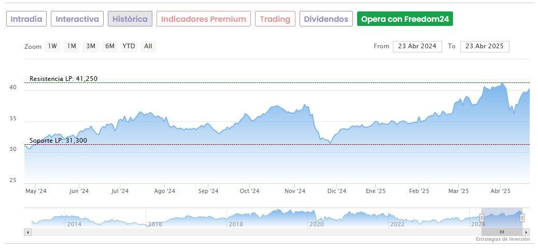
Task: Click the From date input field
Action: click(x=417, y=46)
